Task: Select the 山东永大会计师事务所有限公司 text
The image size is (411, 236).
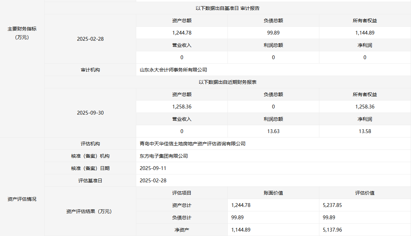Action: 174,70
